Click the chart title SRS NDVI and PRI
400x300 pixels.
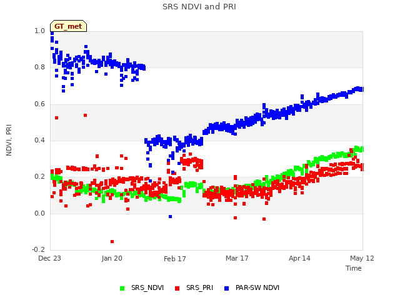click(199, 6)
